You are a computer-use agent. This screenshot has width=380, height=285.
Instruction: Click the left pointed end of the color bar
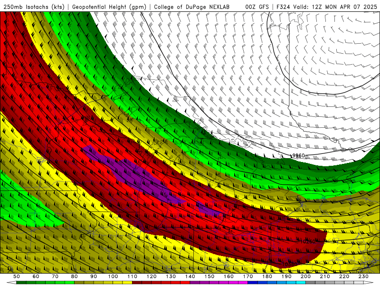click(11, 283)
